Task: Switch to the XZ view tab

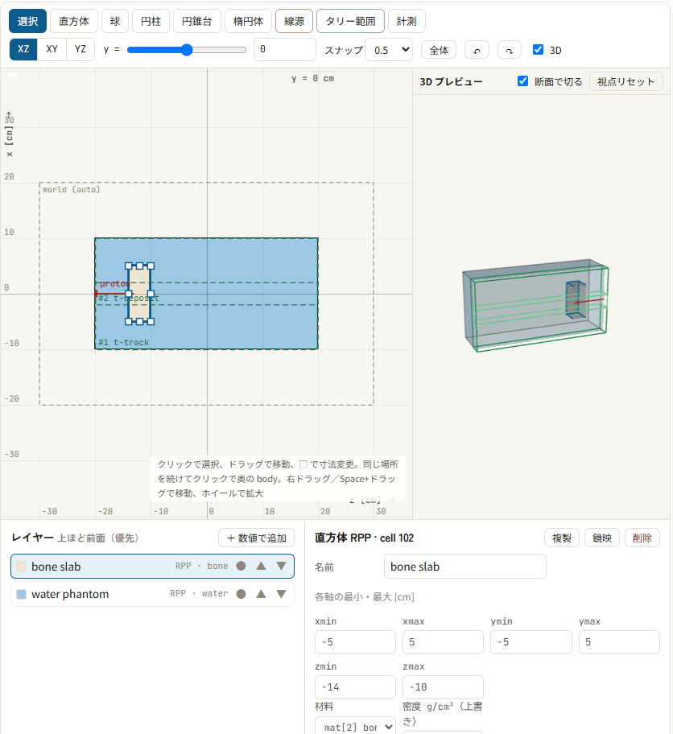Action: (x=23, y=49)
